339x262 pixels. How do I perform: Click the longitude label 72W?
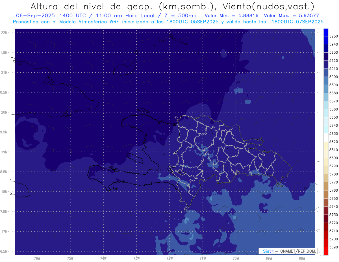click(x=169, y=258)
